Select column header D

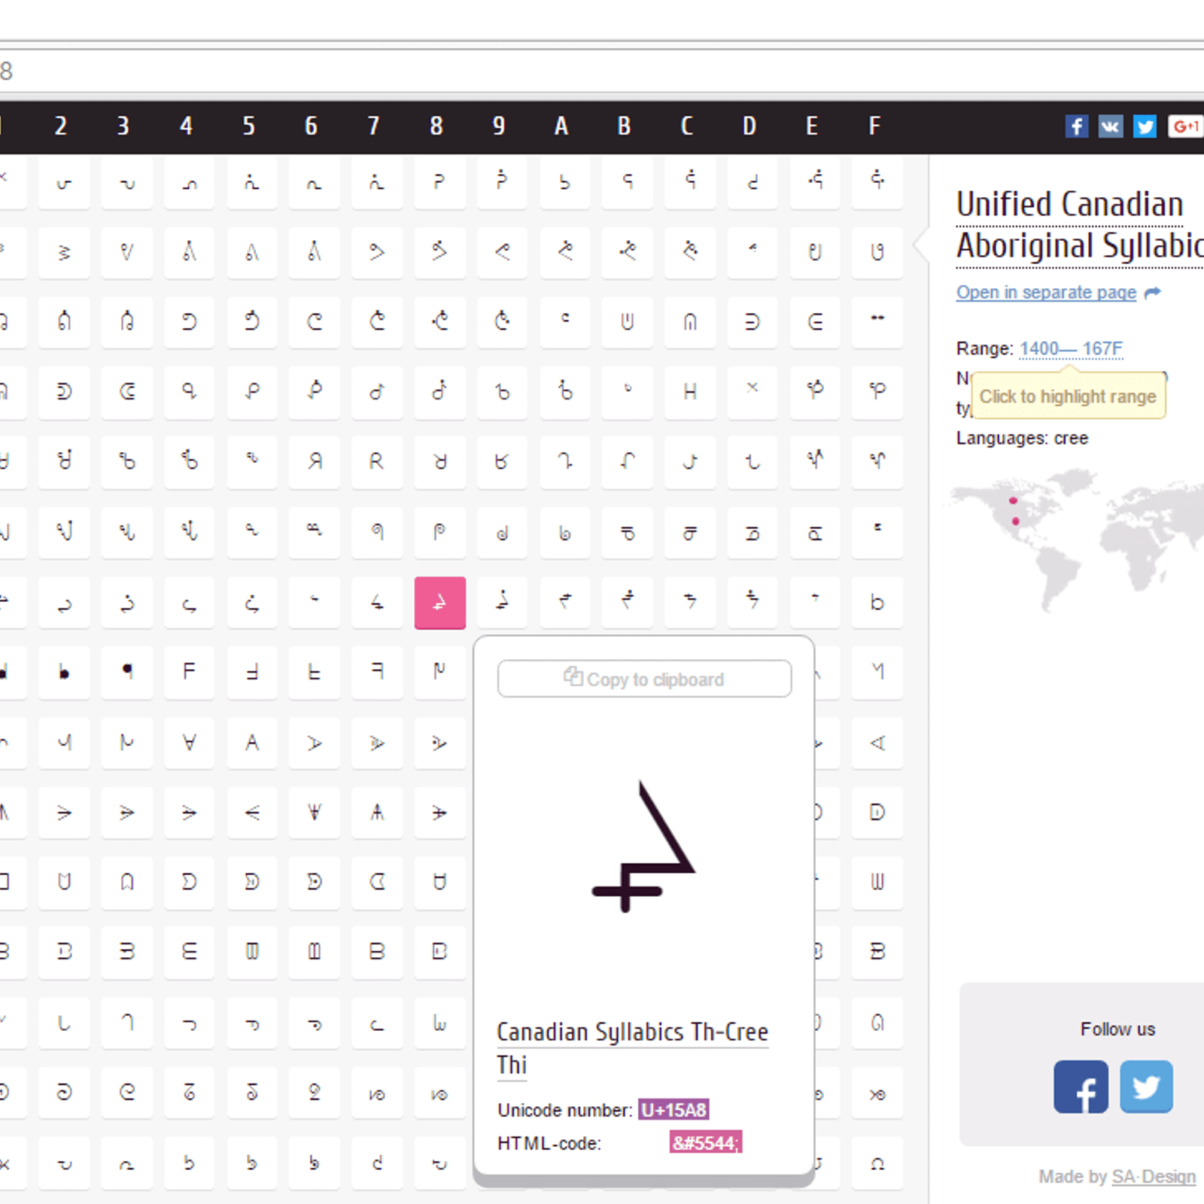tap(749, 126)
